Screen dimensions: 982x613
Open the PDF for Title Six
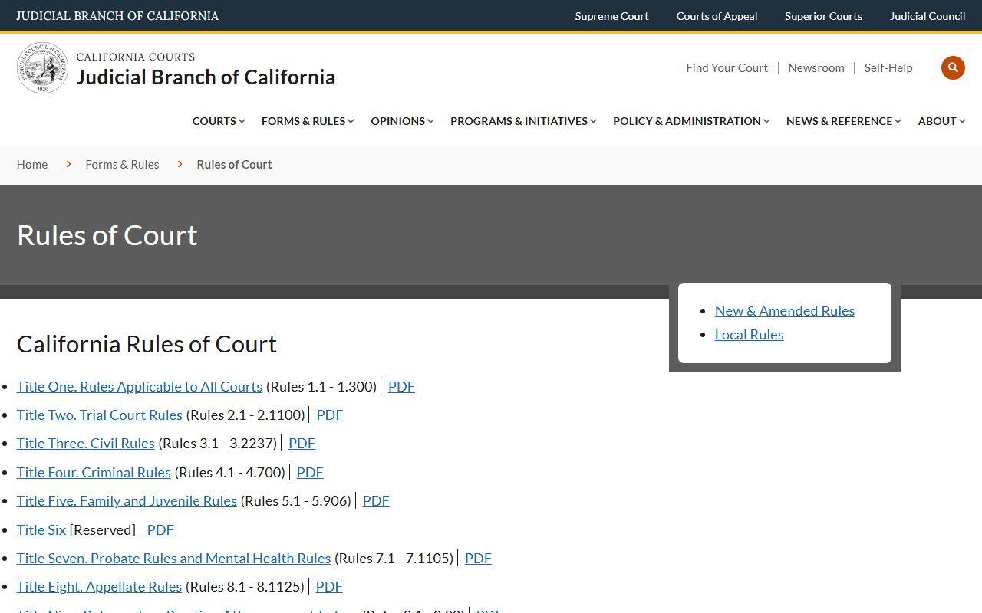[160, 529]
